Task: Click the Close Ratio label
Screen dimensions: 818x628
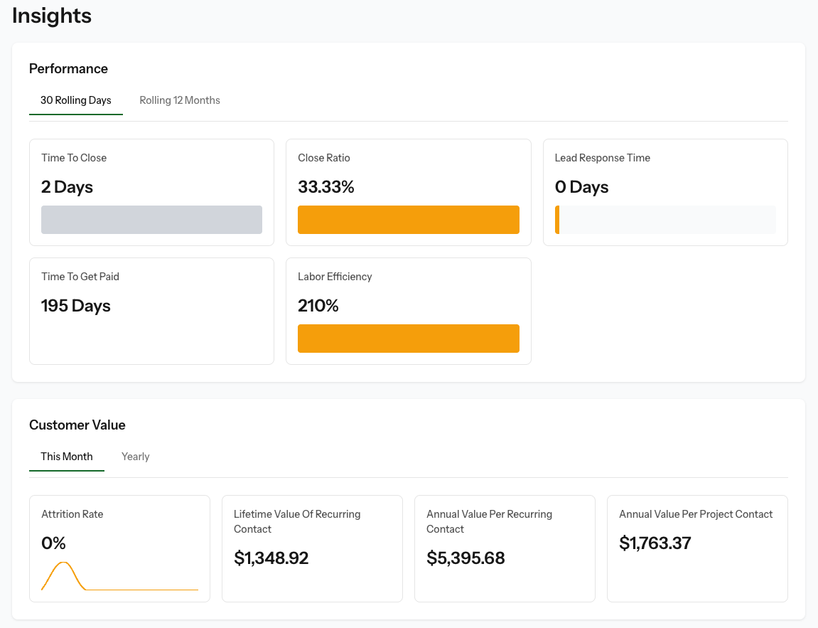Action: click(x=324, y=158)
